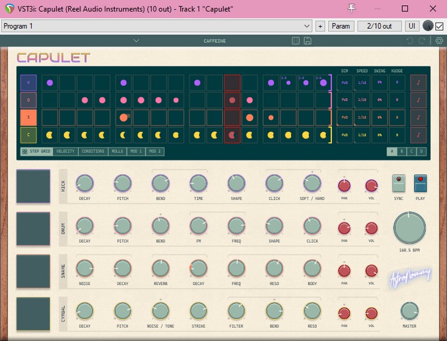Click drum row note icon
This screenshot has height=341, width=447.
click(x=418, y=100)
